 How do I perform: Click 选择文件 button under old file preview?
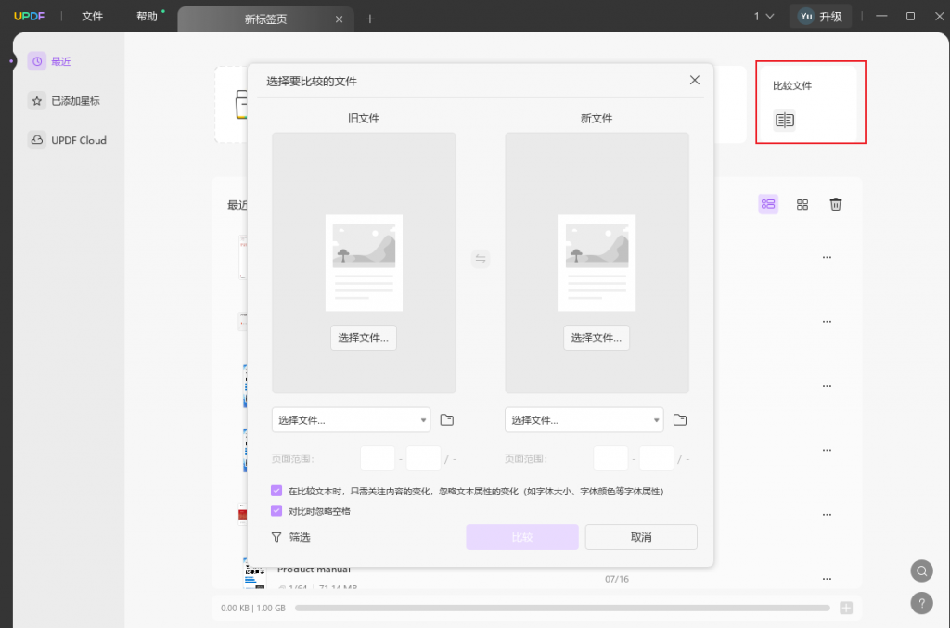pyautogui.click(x=364, y=338)
